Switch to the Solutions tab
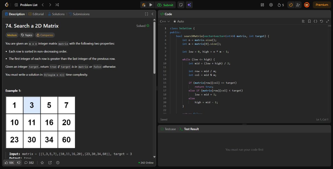 tap(56, 14)
